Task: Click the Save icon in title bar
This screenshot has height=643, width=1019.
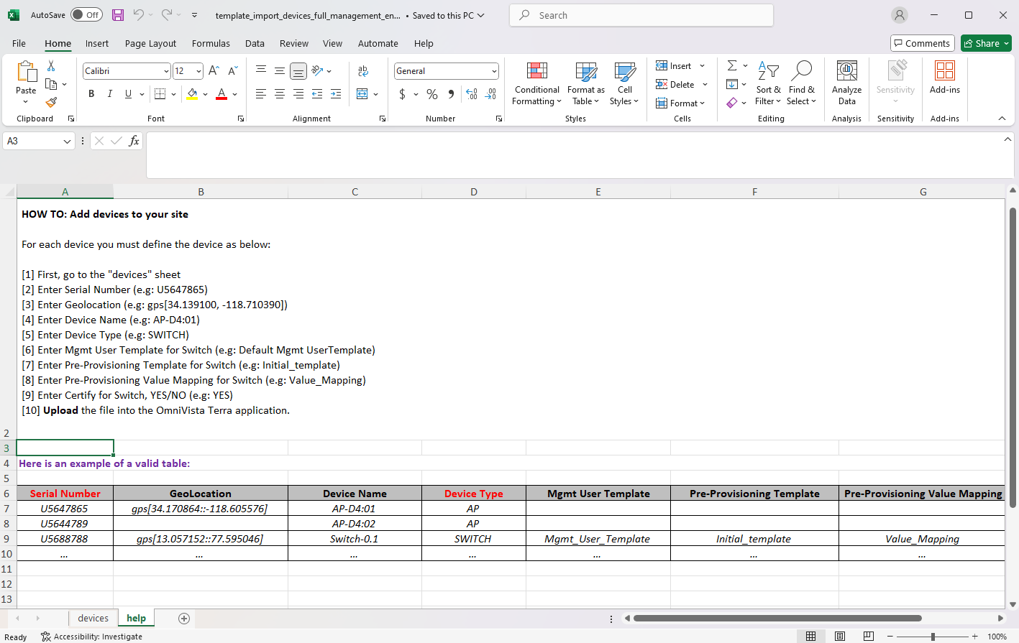Action: (118, 15)
